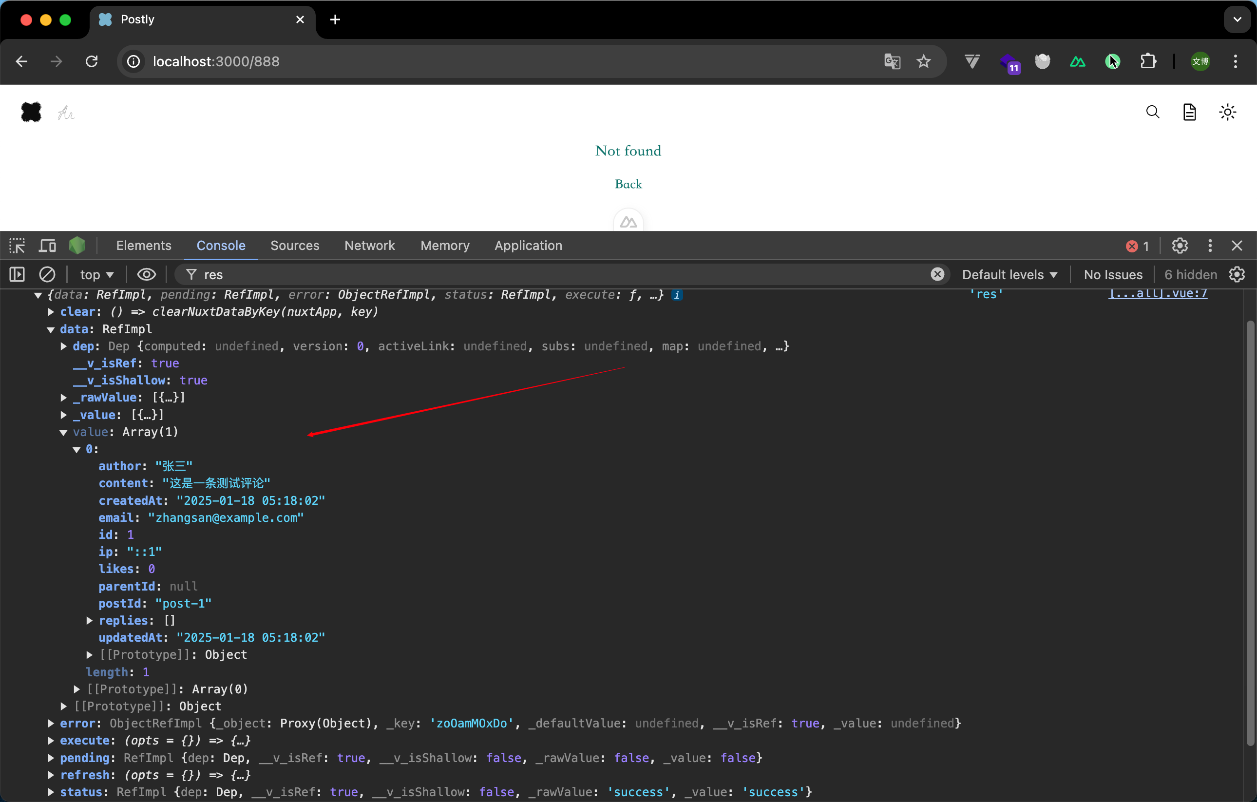Viewport: 1257px width, 802px height.
Task: Collapse the value: Array(1) tree node
Action: click(x=63, y=432)
